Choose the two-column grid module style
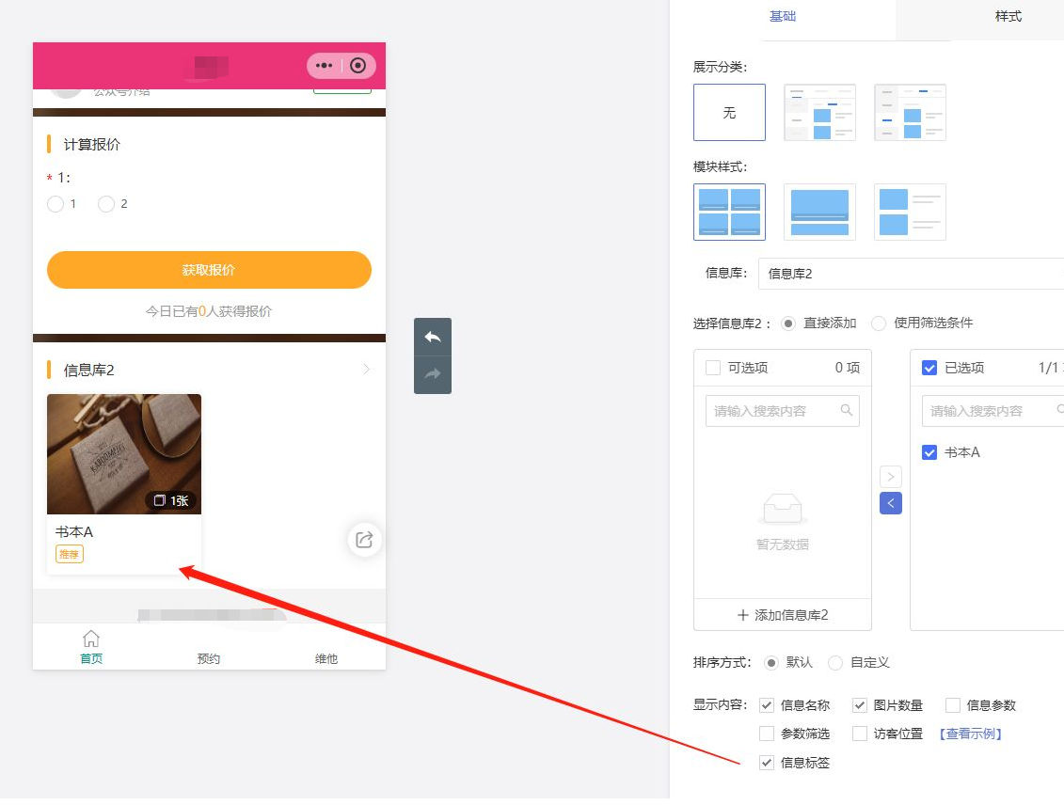1064x805 pixels. pos(729,212)
